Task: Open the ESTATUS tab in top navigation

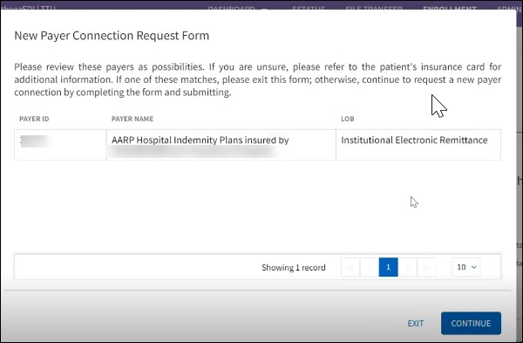Action: (309, 8)
